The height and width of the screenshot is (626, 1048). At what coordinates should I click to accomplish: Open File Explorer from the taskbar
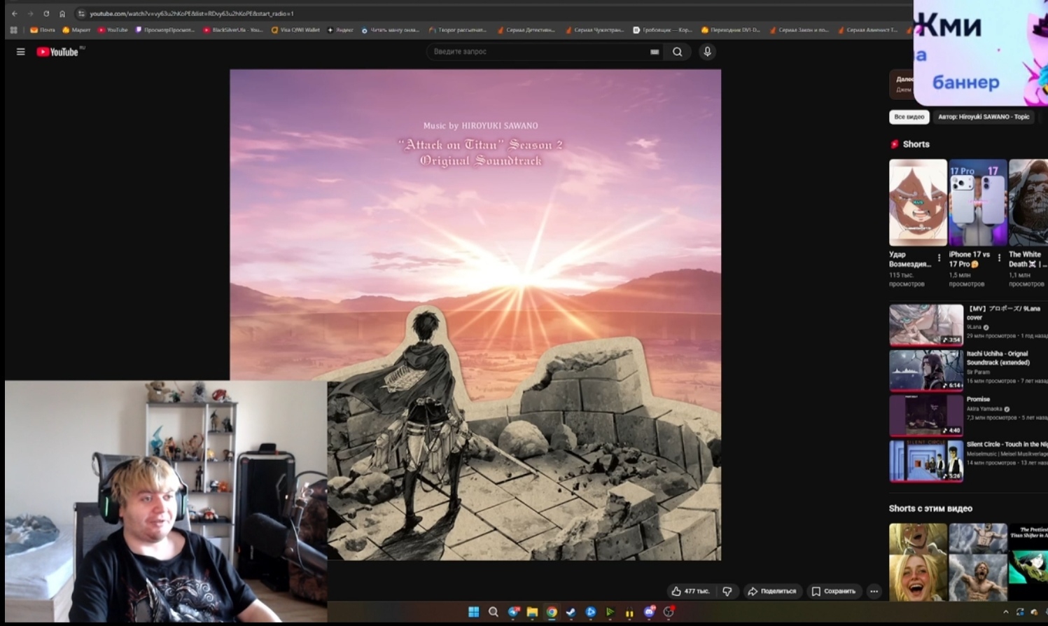tap(532, 612)
